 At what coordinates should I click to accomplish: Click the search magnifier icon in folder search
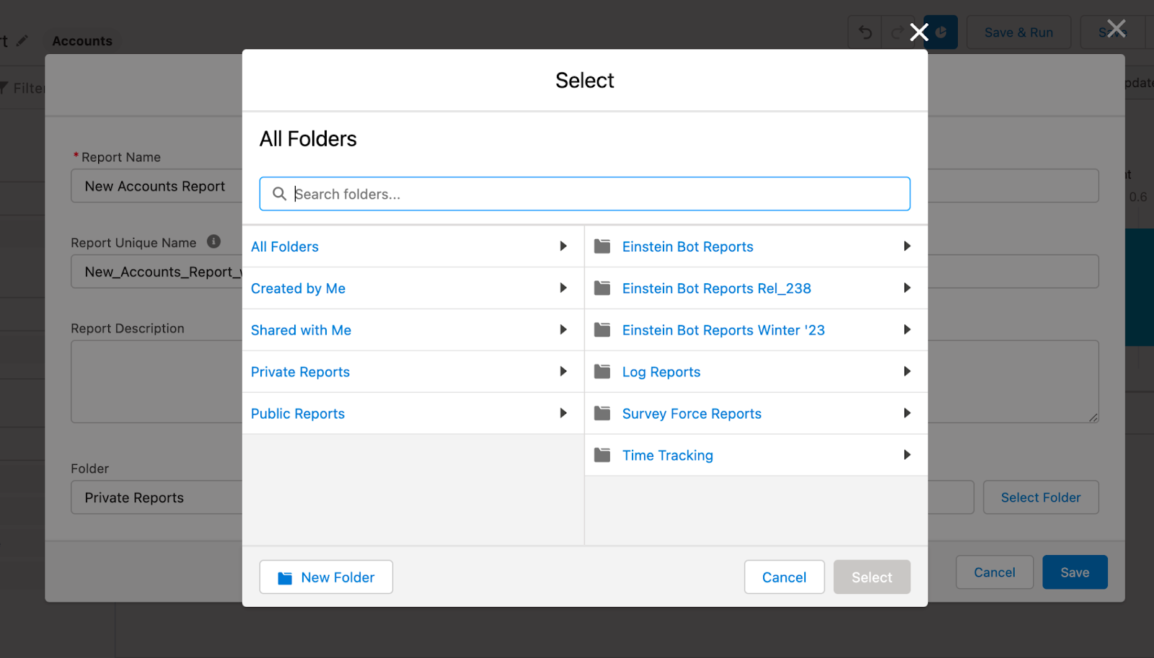(x=279, y=194)
